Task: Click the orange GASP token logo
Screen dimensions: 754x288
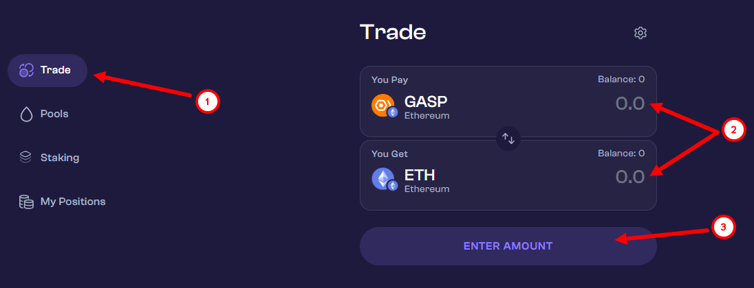Action: pyautogui.click(x=383, y=106)
